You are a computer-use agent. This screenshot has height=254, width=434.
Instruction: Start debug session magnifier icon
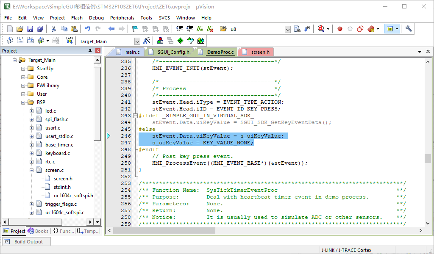321,29
